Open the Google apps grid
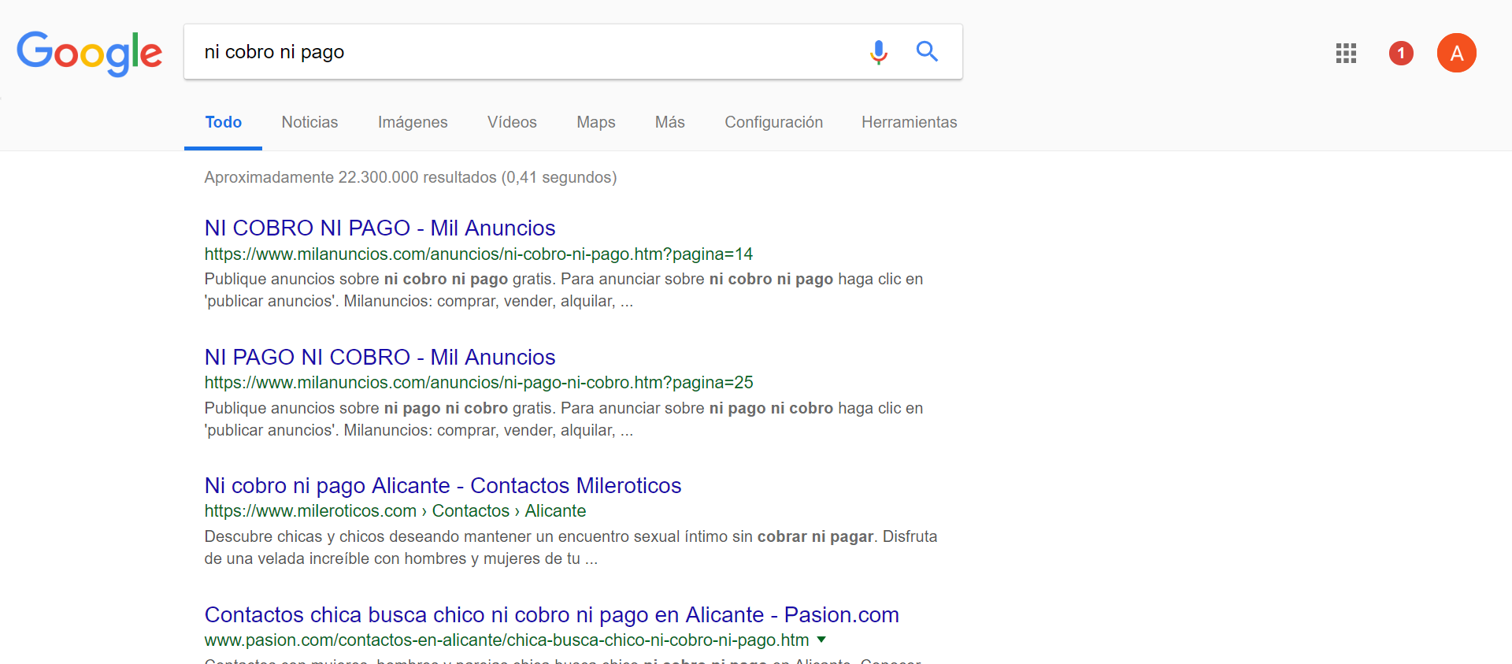The height and width of the screenshot is (664, 1512). click(1346, 53)
